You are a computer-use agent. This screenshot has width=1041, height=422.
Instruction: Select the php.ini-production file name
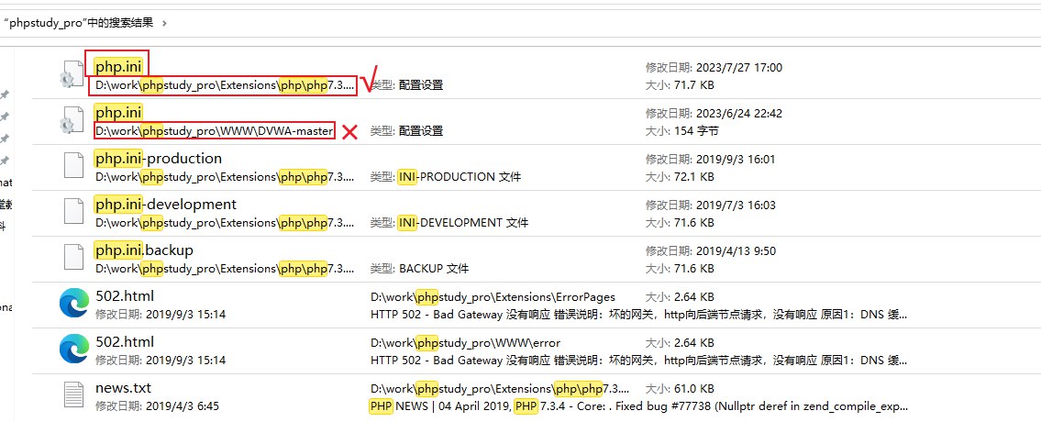tap(158, 158)
